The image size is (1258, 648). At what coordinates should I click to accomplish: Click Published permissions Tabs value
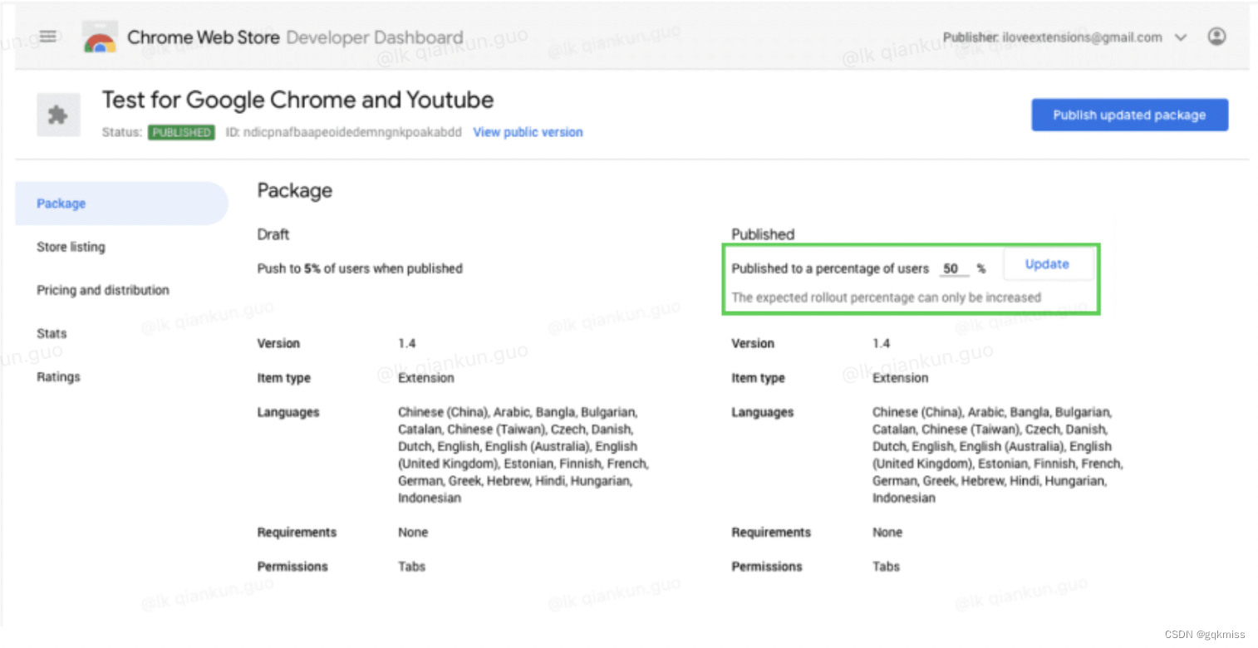886,567
